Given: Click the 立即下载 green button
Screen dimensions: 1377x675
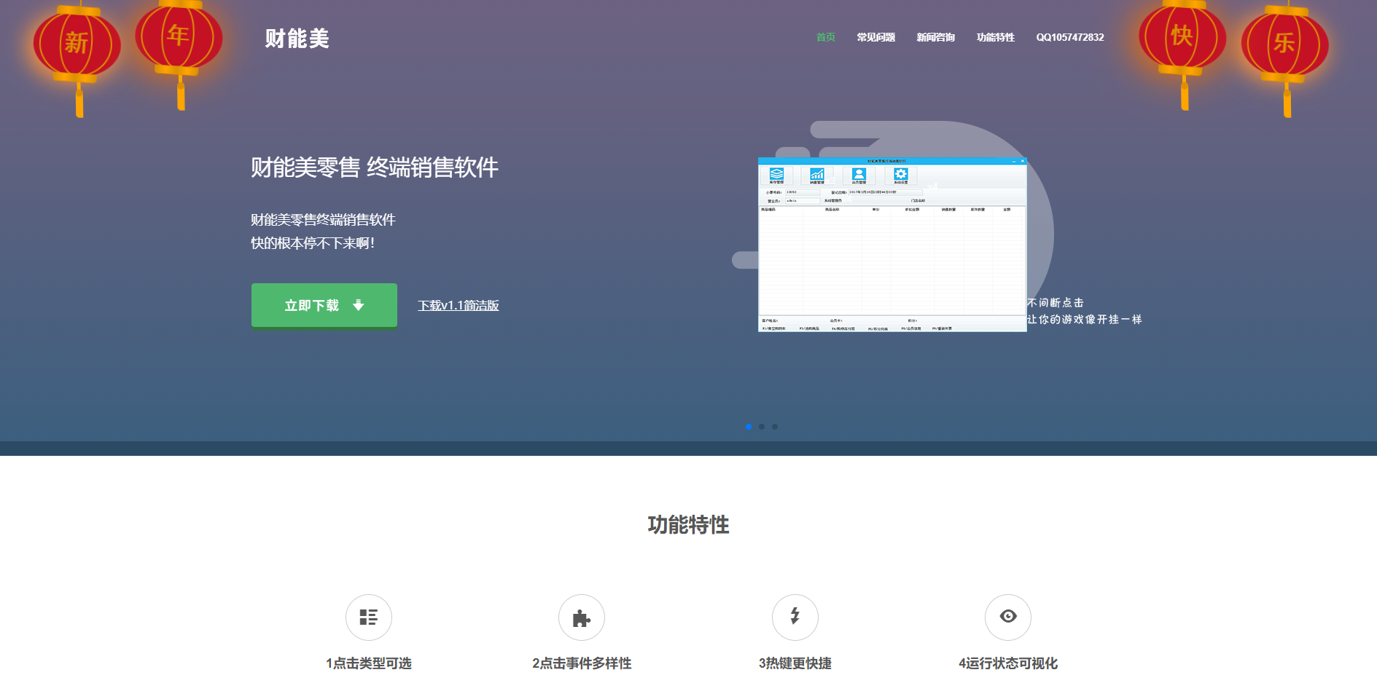Looking at the screenshot, I should pyautogui.click(x=324, y=305).
